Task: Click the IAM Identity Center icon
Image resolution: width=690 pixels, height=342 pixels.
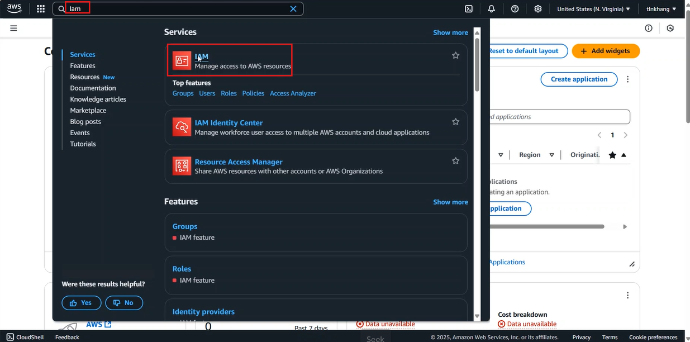Action: point(182,127)
